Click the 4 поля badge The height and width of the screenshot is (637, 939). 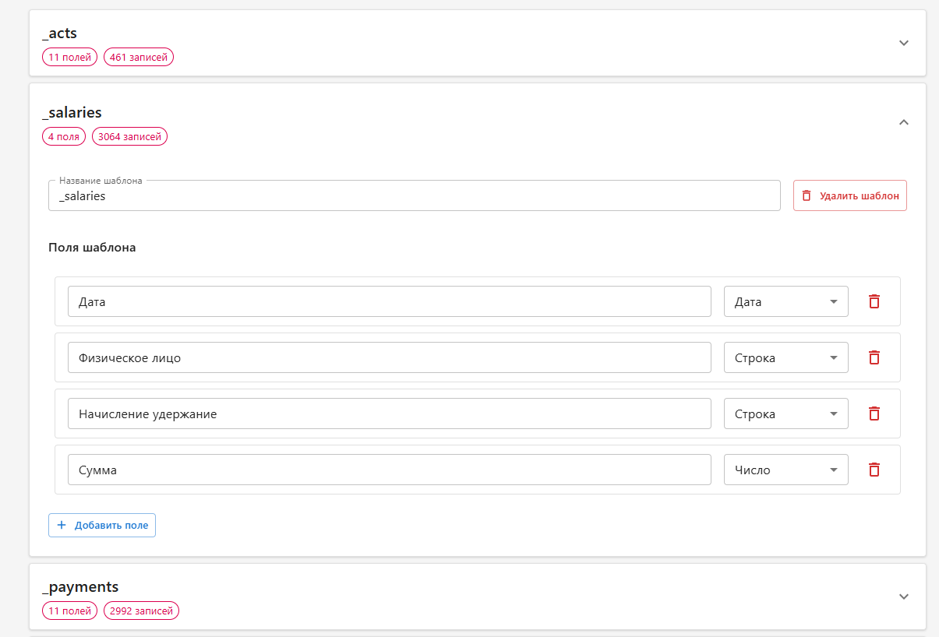pos(64,136)
